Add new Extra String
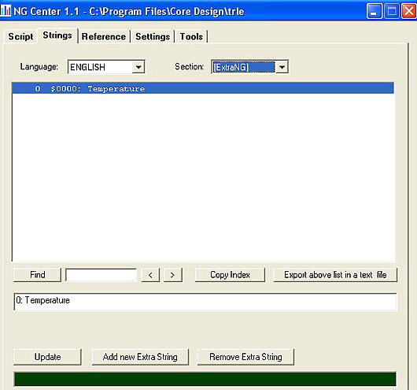Screen dimensions: 417x390 pos(140,357)
